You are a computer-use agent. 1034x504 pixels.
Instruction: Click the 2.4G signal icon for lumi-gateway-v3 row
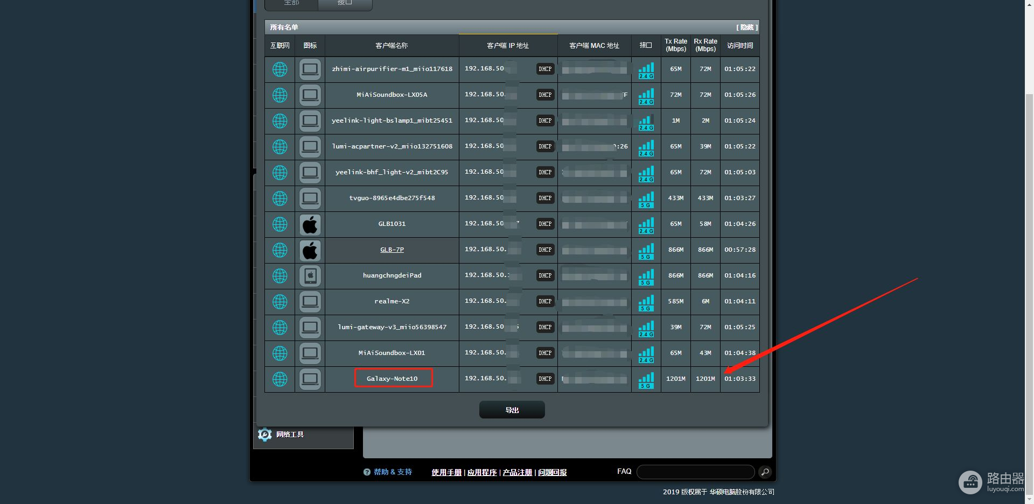tap(646, 329)
